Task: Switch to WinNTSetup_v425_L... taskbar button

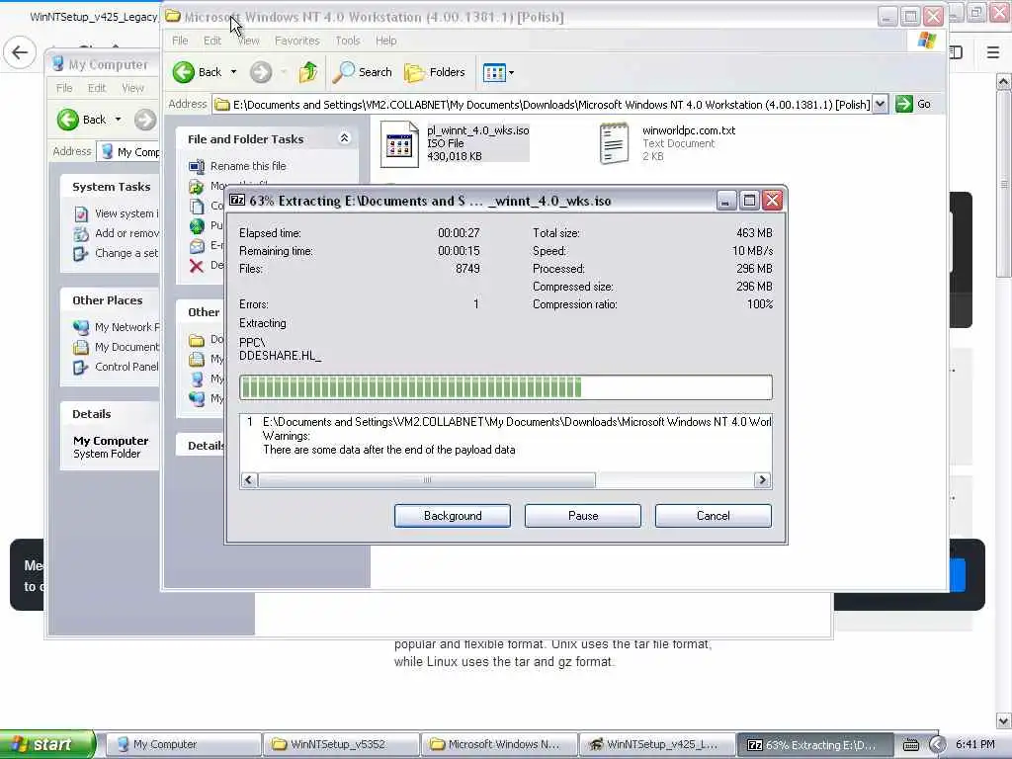Action: tap(657, 745)
